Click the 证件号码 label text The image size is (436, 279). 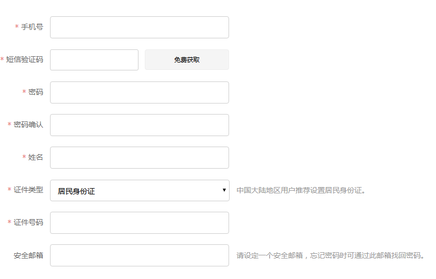(28, 222)
